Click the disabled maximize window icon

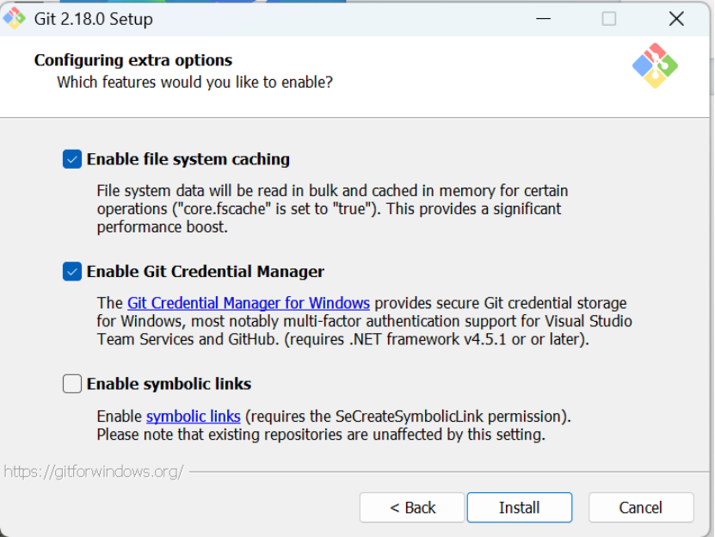(609, 19)
